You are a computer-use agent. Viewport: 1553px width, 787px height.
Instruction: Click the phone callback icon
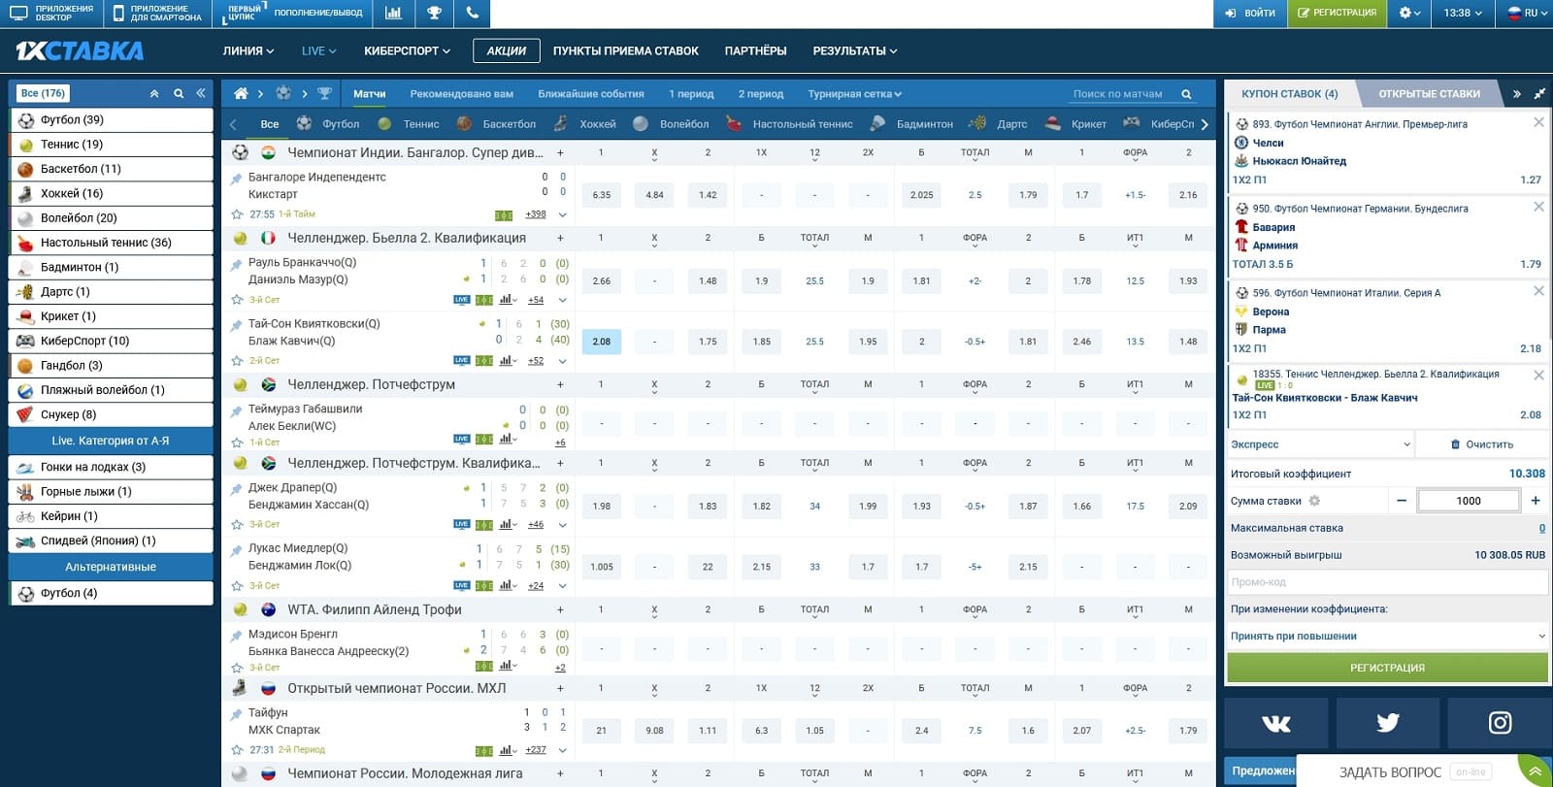472,14
